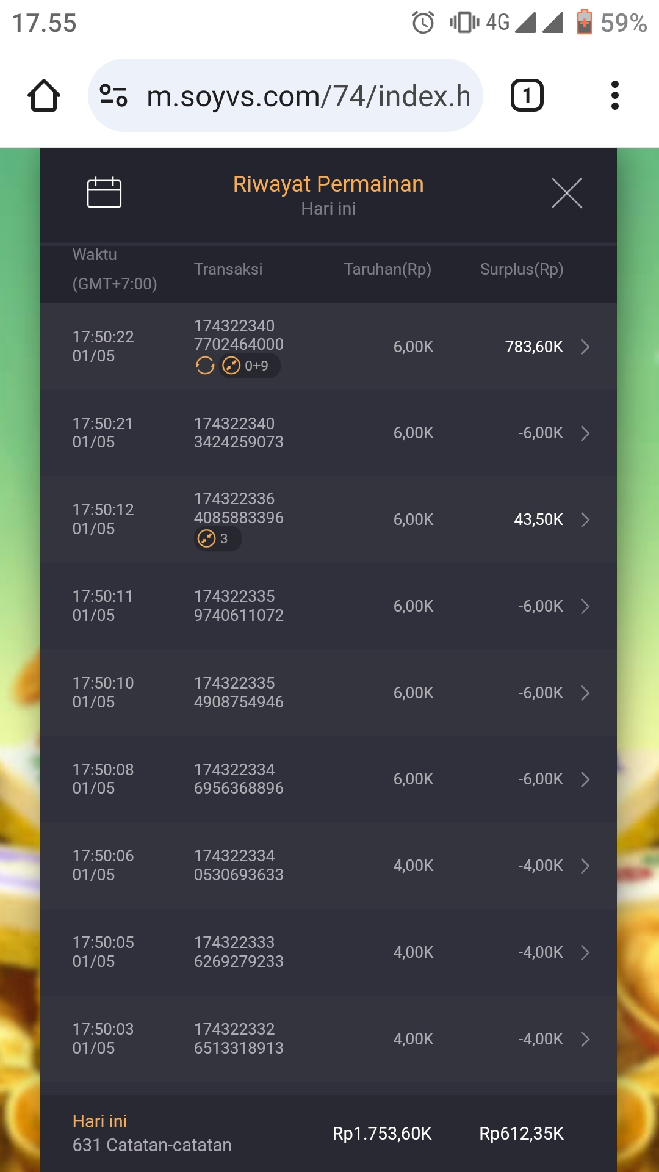Expand the 17:50:21 transaction details
The image size is (659, 1172).
point(585,433)
